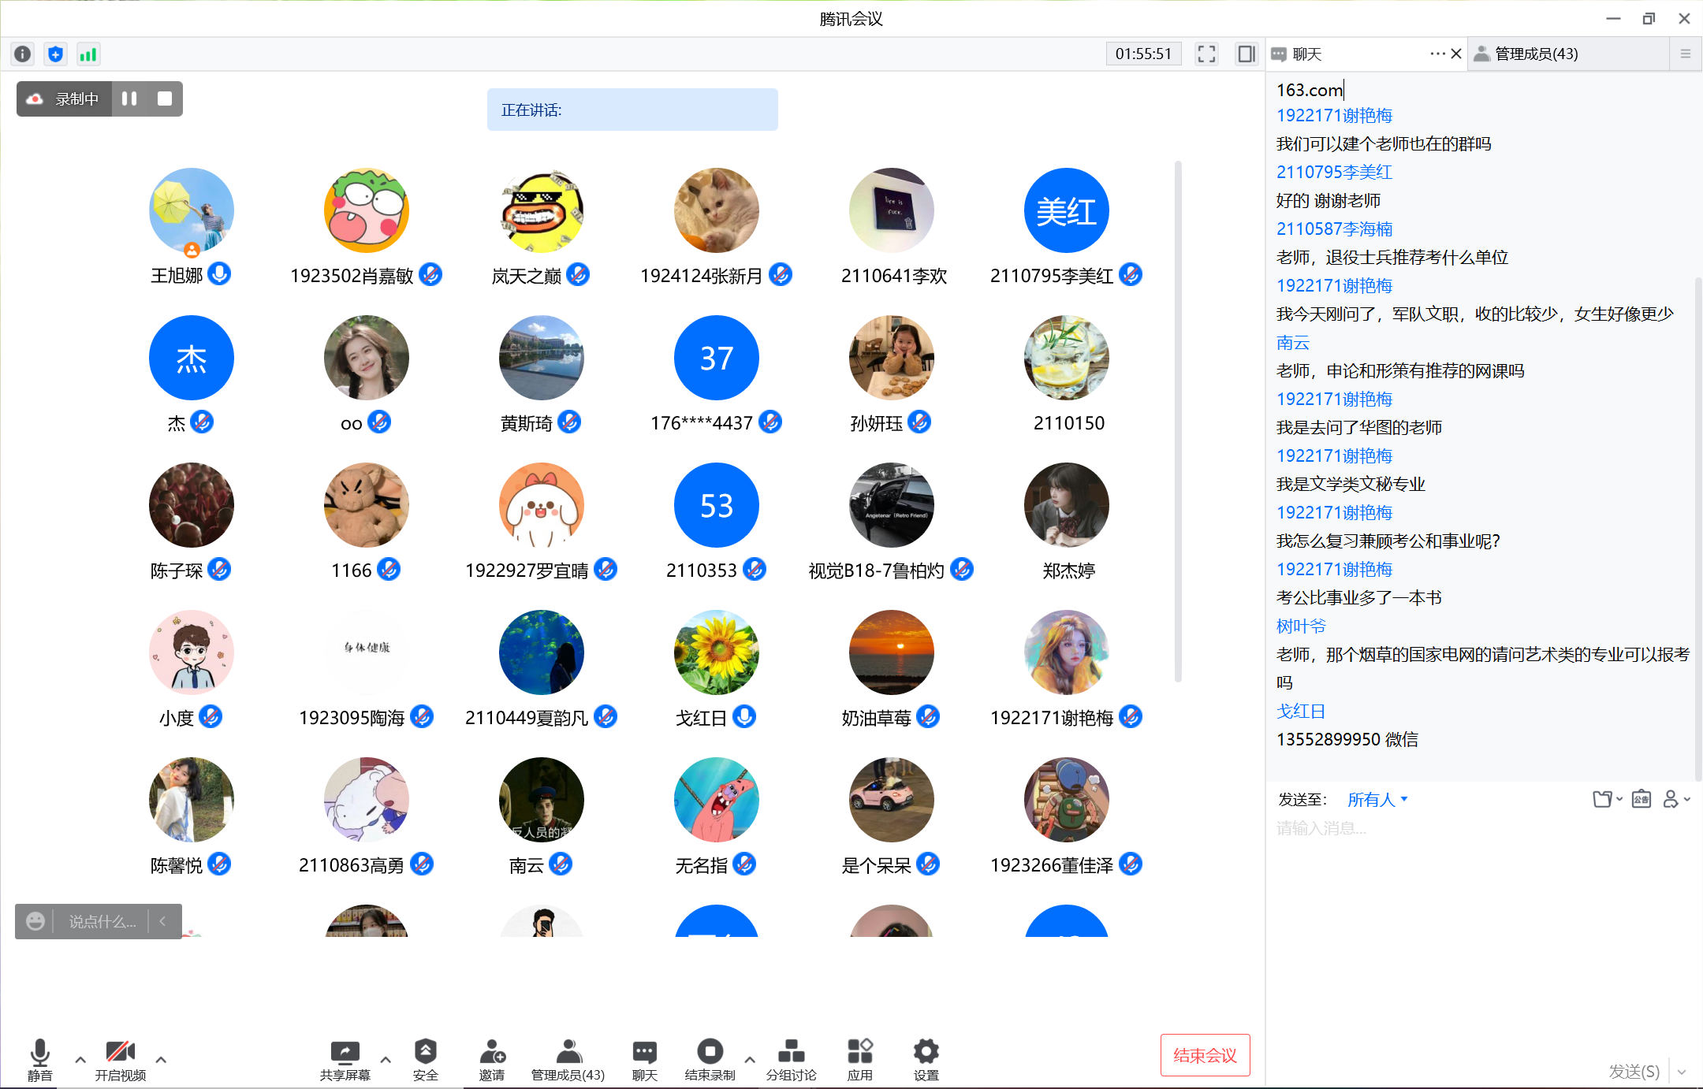Viewport: 1703px width, 1089px height.
Task: Expand the 共享屏幕 sharing options chevron
Action: coord(386,1060)
